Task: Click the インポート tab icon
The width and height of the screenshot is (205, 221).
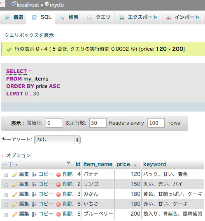Action: pos(168,18)
